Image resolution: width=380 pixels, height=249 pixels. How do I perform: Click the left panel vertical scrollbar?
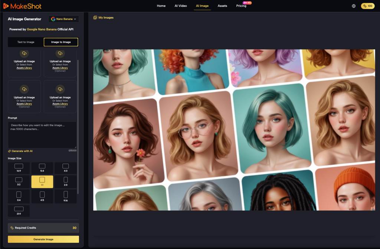(78, 126)
